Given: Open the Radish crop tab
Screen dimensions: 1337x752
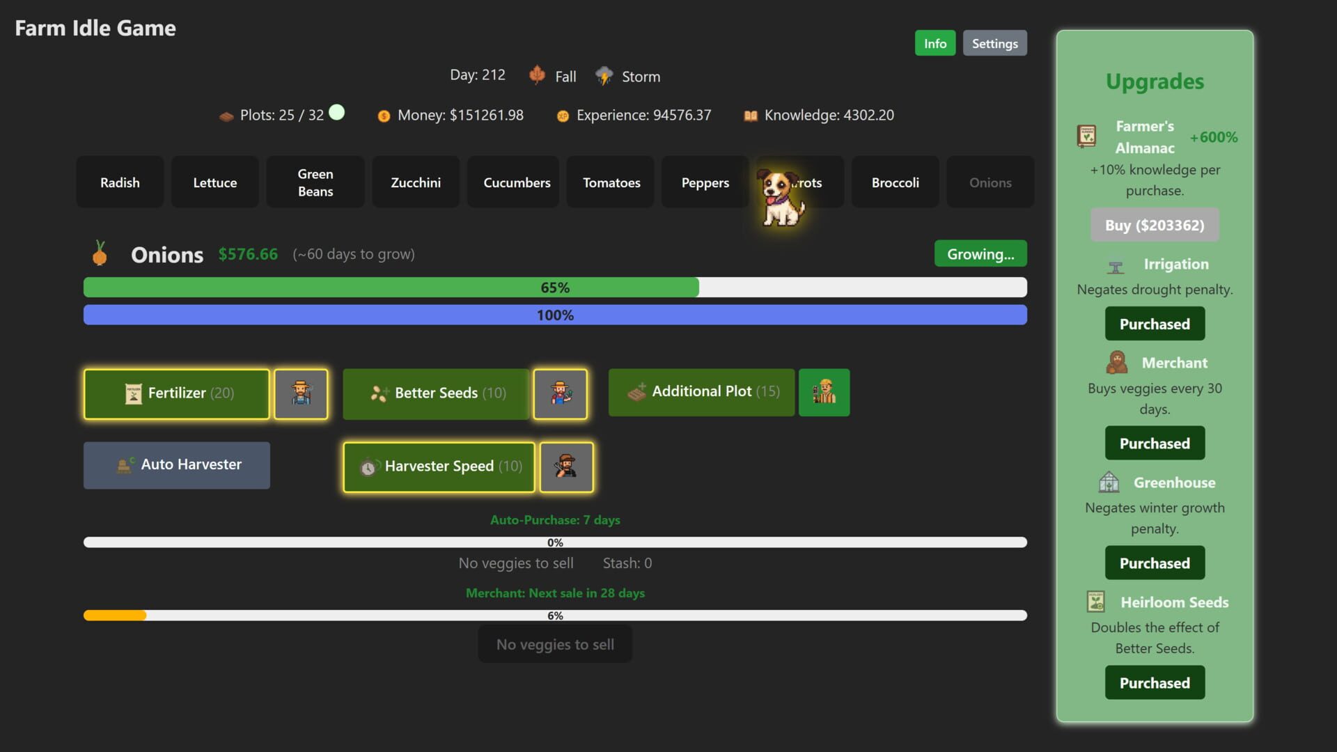Looking at the screenshot, I should pos(120,182).
